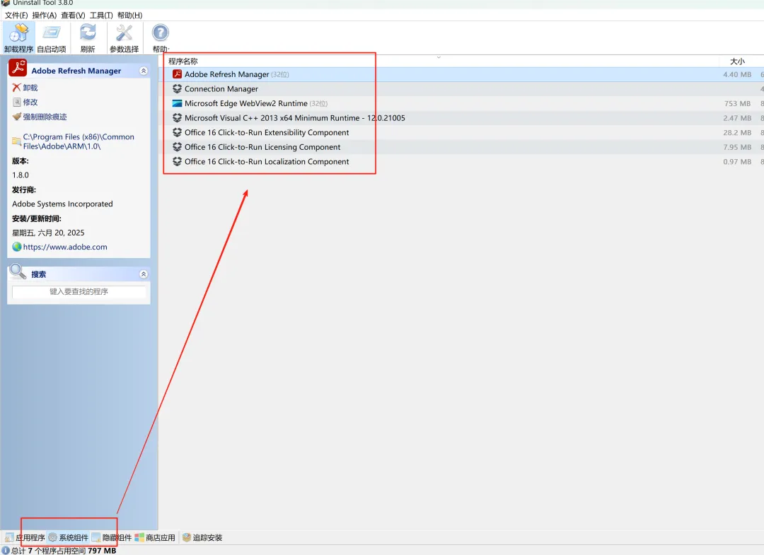Open the 文件(F) menu
Image resolution: width=764 pixels, height=555 pixels.
(16, 15)
